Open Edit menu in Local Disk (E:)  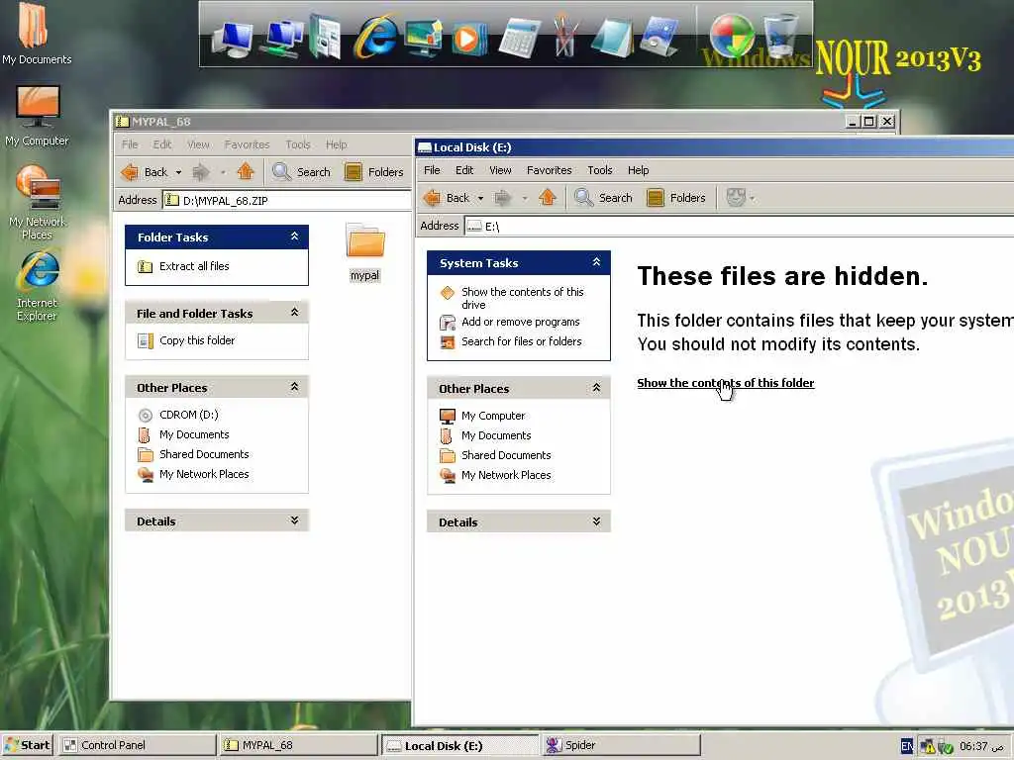[464, 170]
